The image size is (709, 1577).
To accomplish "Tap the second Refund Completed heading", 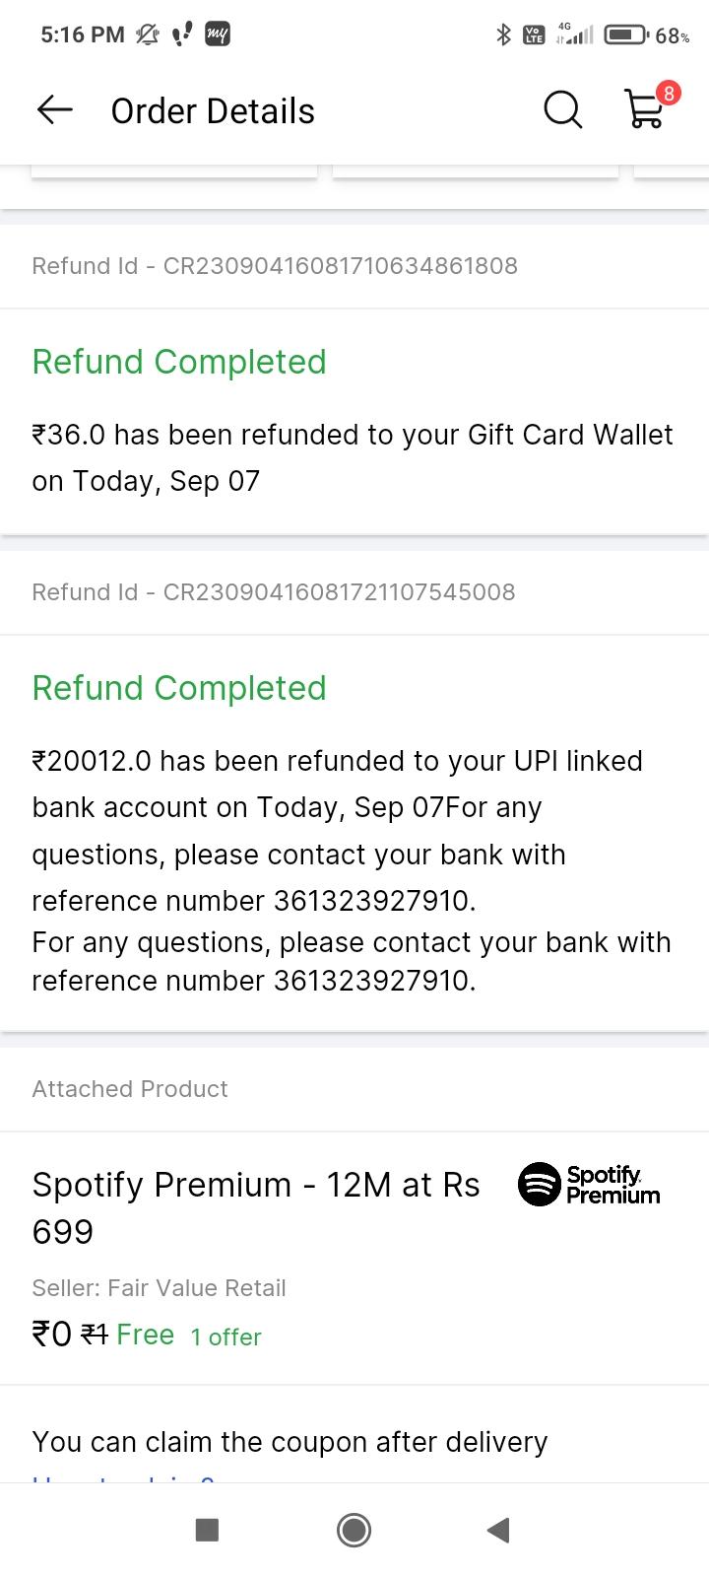I will (x=179, y=688).
